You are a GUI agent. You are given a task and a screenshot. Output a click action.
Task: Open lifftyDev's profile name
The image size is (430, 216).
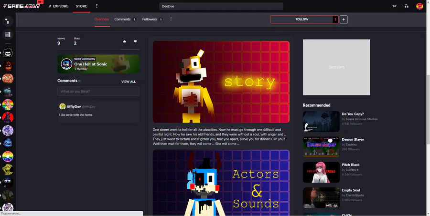tap(74, 106)
